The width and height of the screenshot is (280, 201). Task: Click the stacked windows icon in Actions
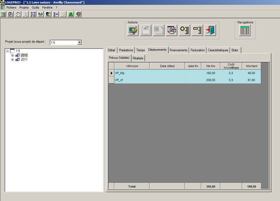172,31
